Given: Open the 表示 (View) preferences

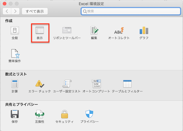Looking at the screenshot, I should pyautogui.click(x=40, y=33).
